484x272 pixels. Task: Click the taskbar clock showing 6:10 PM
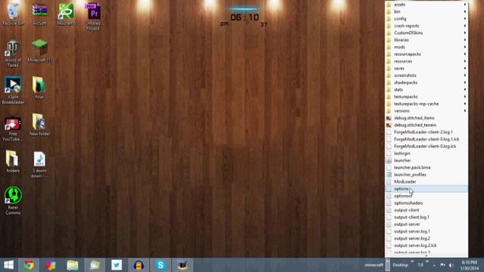click(x=469, y=265)
